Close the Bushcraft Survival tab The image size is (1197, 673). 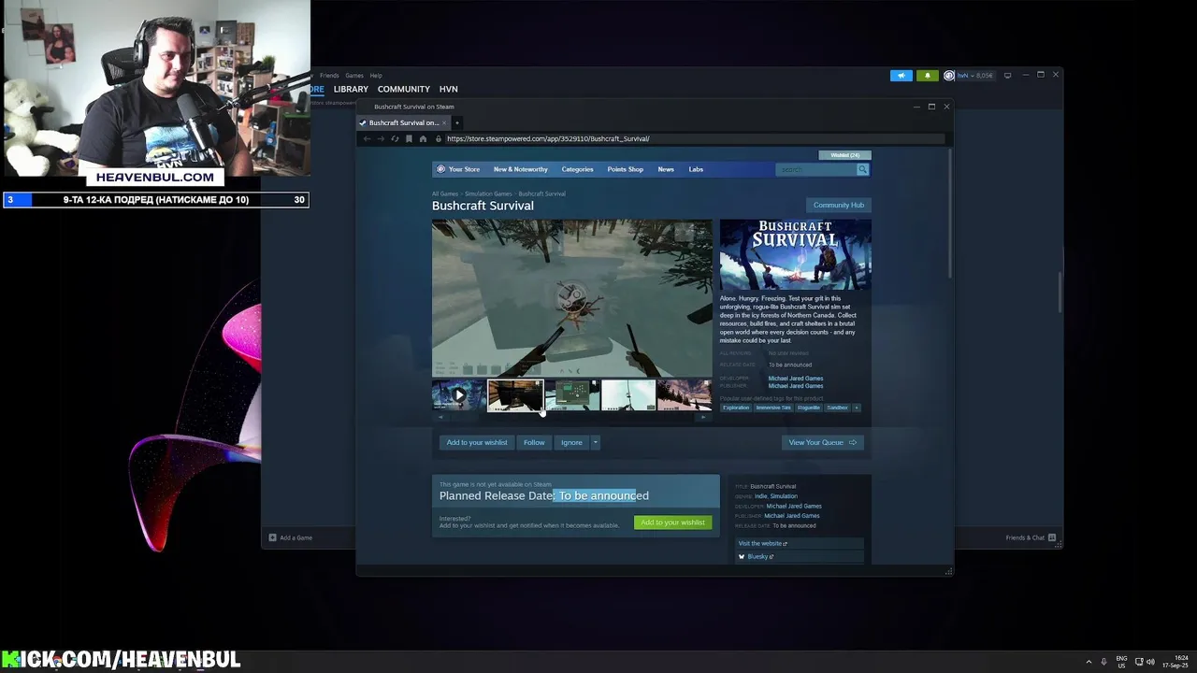(445, 122)
